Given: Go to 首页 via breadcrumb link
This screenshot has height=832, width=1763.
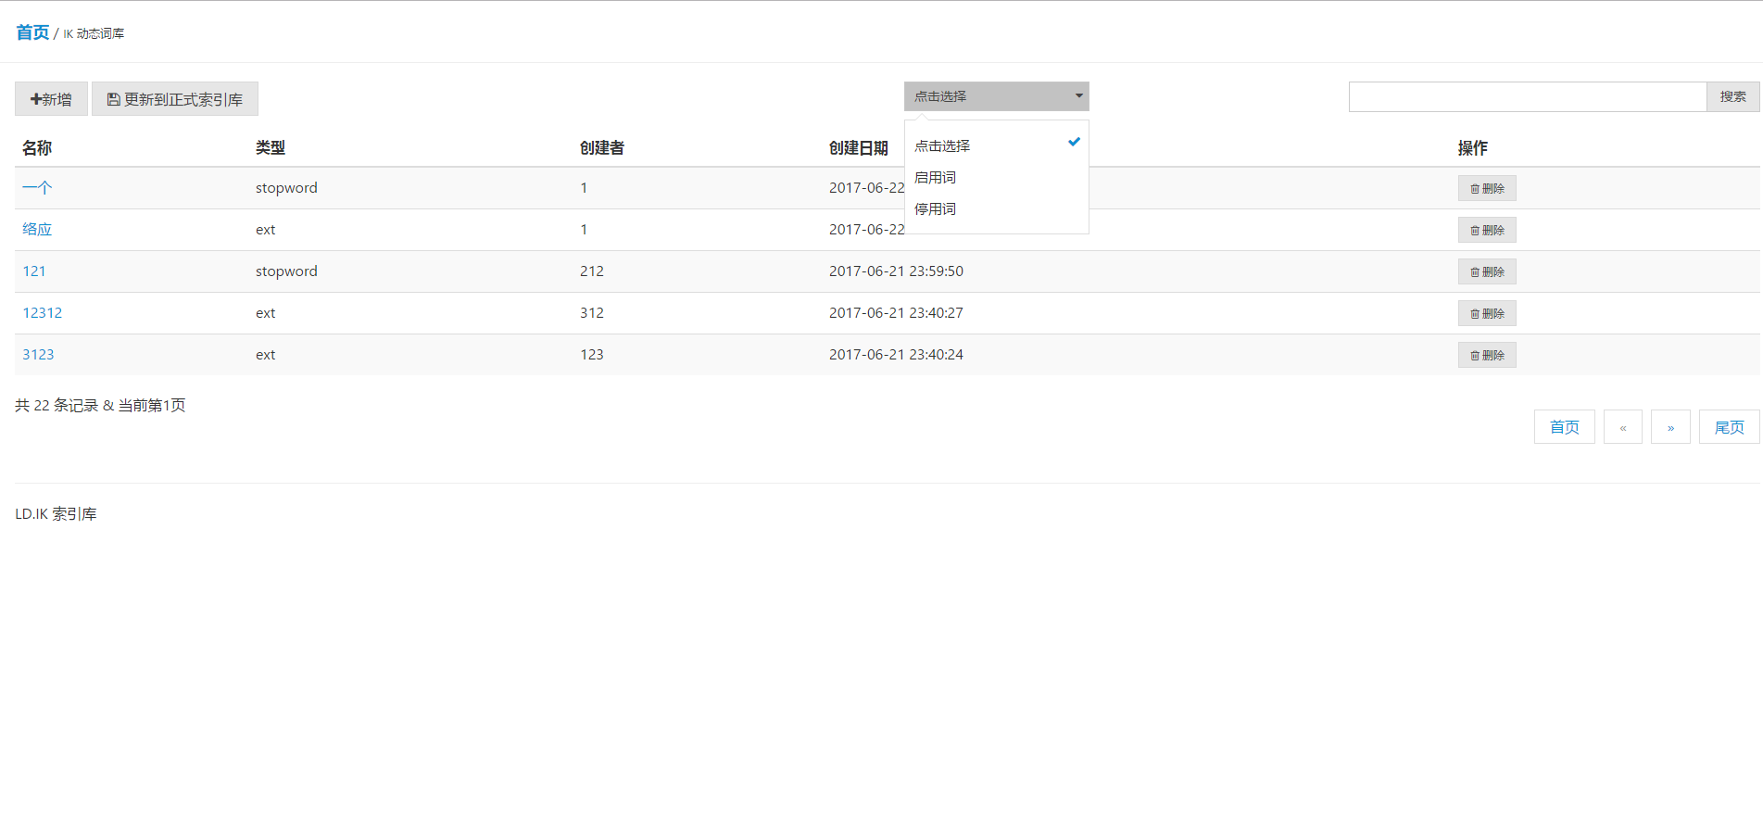Looking at the screenshot, I should click(32, 32).
